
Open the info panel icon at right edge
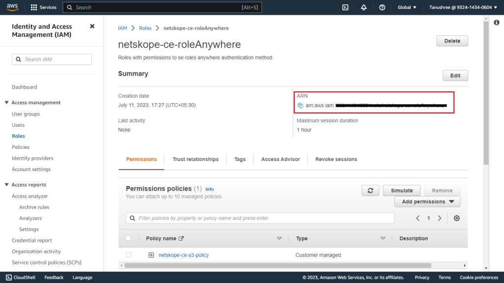[x=497, y=23]
